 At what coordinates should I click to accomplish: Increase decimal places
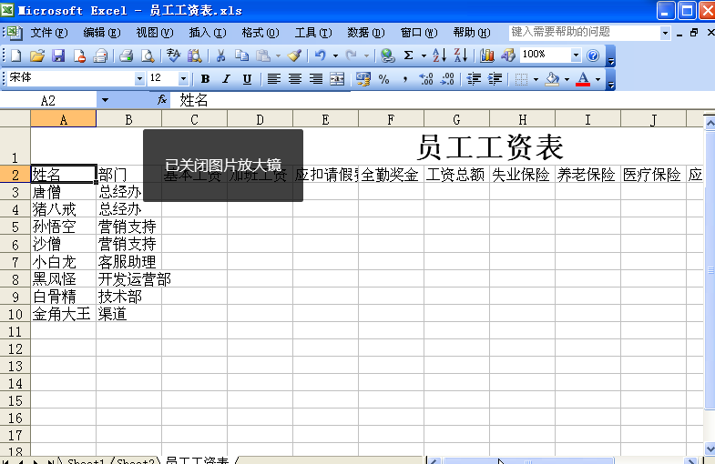(426, 79)
